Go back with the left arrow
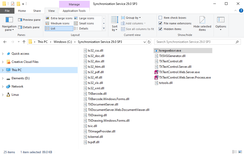 (5, 42)
